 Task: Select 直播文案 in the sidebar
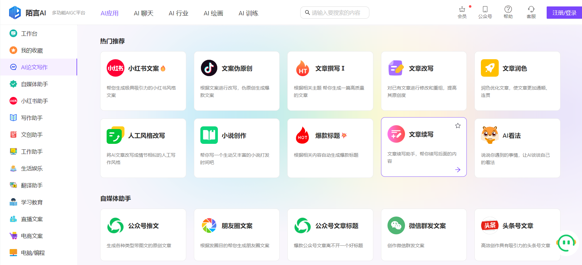coord(38,219)
